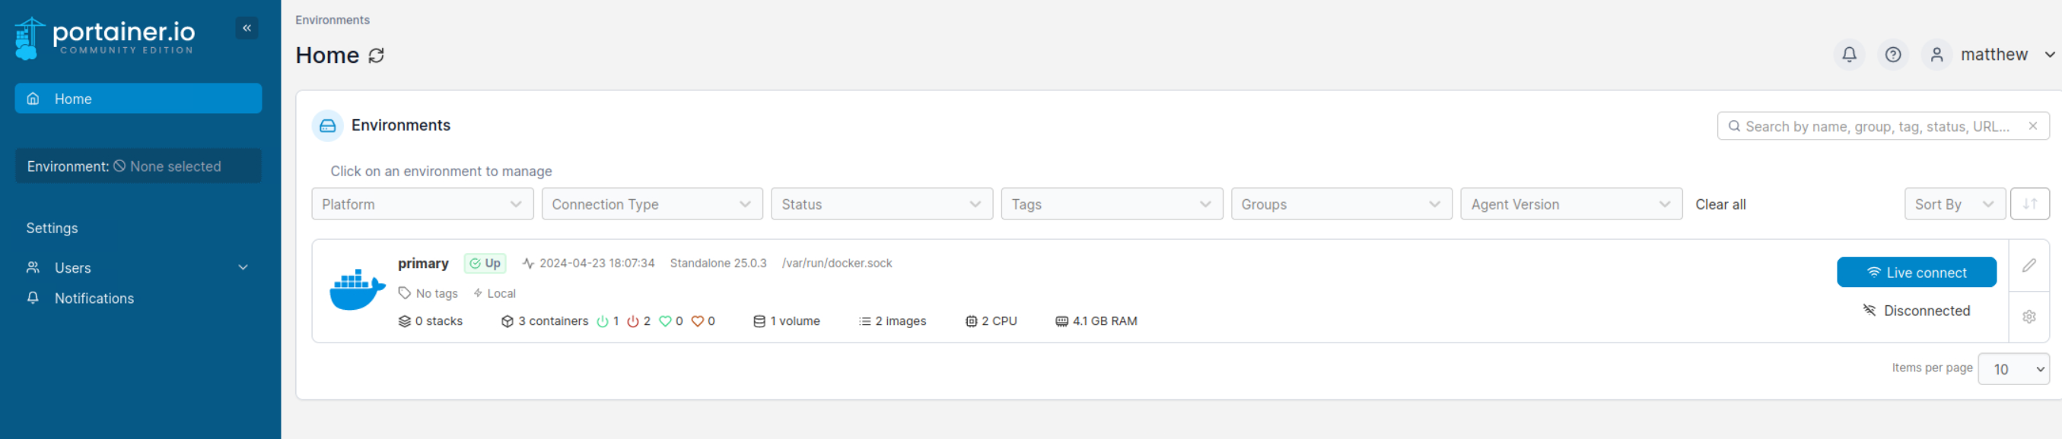Open Notifications in the sidebar
Screen dimensions: 2062x439
pos(94,298)
